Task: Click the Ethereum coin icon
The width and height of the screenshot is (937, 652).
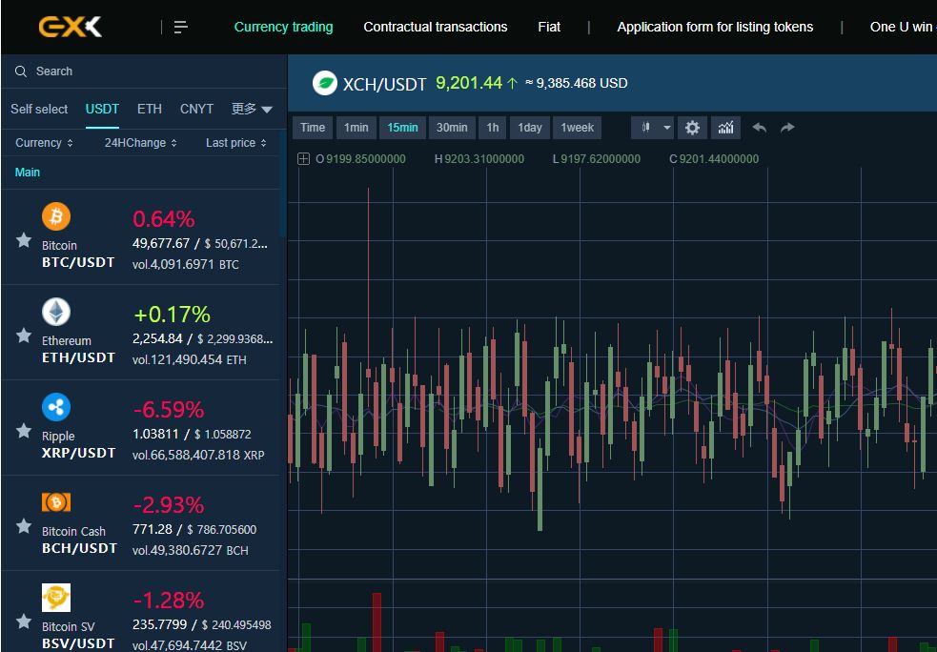Action: (56, 312)
